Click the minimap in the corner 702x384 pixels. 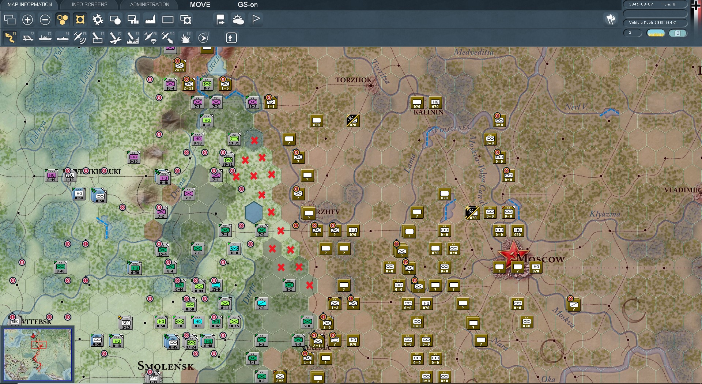37,354
